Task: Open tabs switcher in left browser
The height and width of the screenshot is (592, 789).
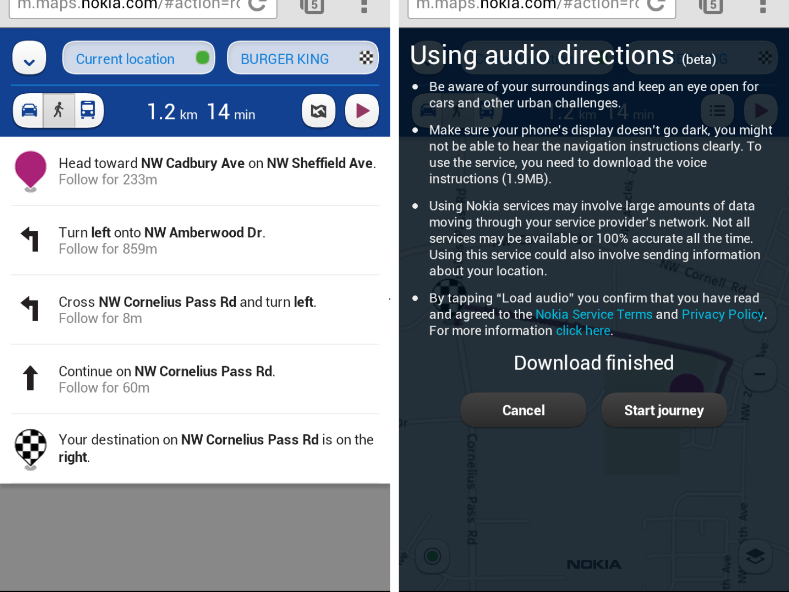Action: [x=312, y=6]
